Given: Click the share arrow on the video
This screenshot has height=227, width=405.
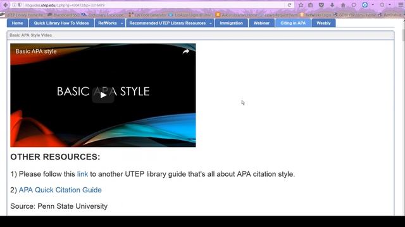Looking at the screenshot, I should [186, 51].
